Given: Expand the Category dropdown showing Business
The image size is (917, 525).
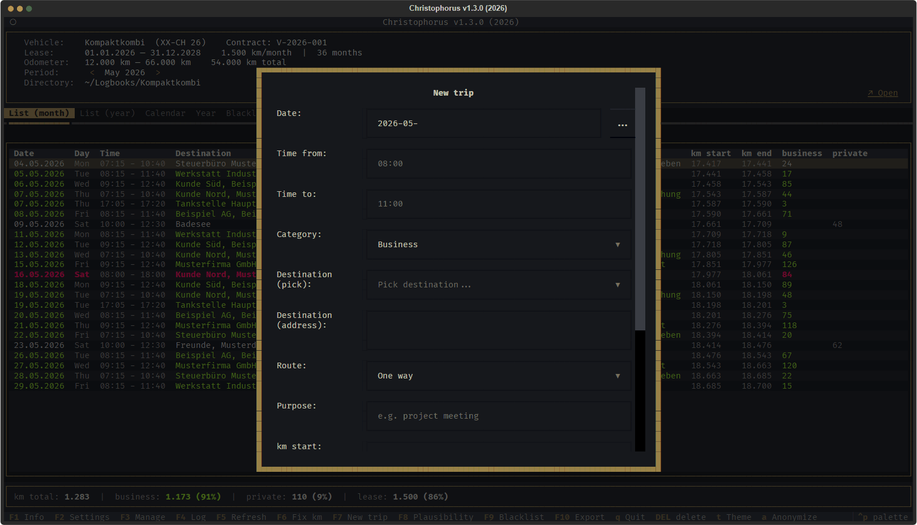Looking at the screenshot, I should [x=499, y=244].
